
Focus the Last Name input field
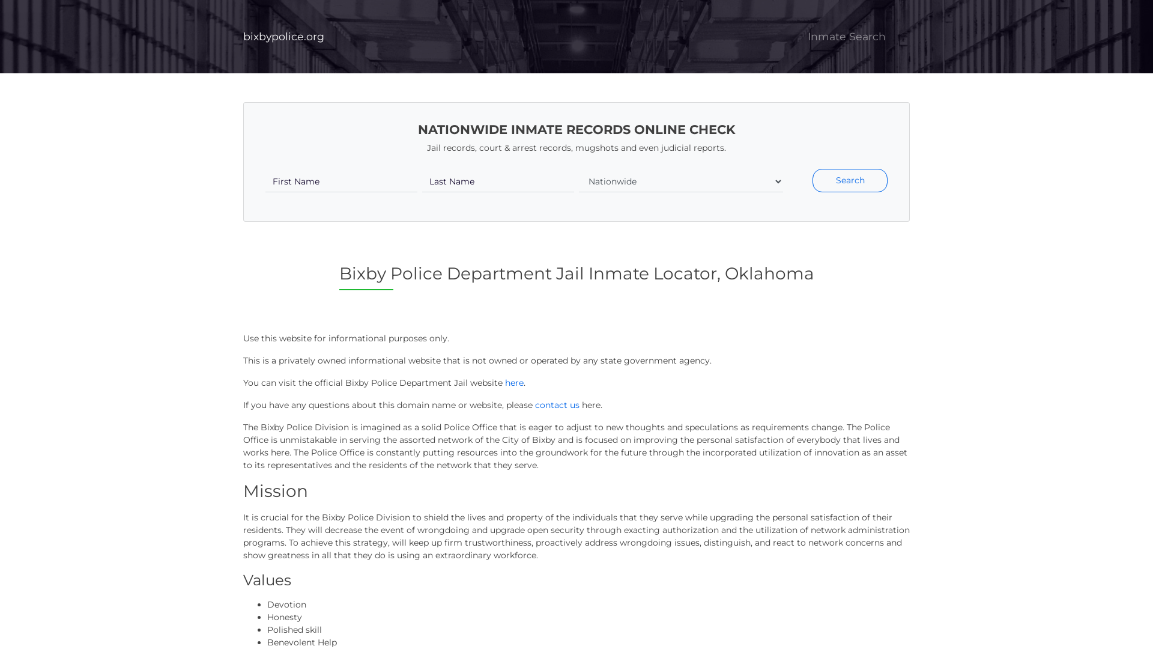(x=498, y=181)
